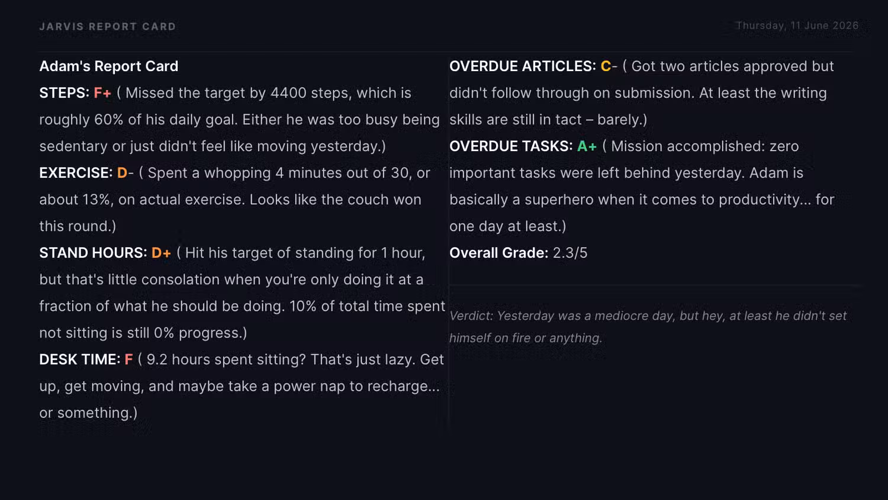Screen dimensions: 888x500
Task: Click the A+ overdue tasks grade
Action: [x=587, y=146]
